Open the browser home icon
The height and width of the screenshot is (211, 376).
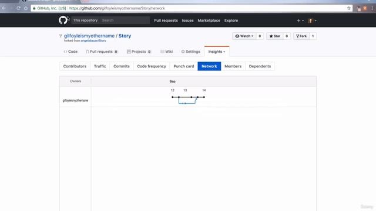point(26,8)
